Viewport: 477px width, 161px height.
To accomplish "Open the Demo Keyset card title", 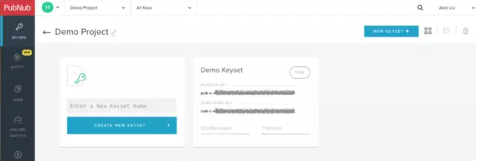I will coord(222,70).
